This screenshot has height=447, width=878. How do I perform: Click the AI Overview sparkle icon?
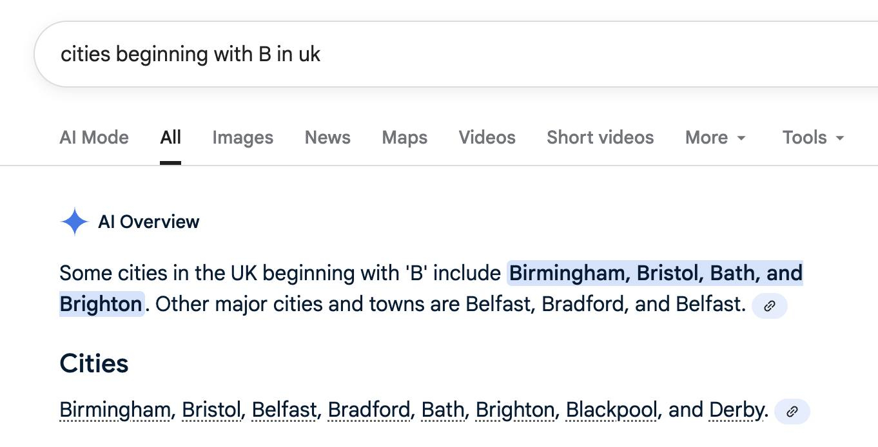point(74,222)
